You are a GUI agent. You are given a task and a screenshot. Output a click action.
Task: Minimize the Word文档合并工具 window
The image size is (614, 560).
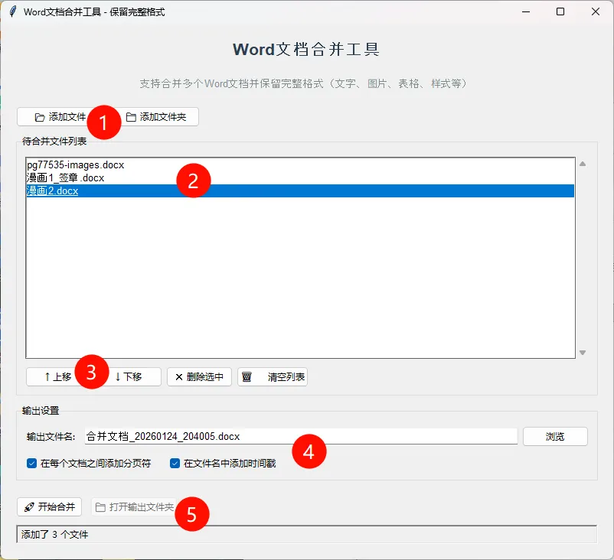click(x=526, y=11)
